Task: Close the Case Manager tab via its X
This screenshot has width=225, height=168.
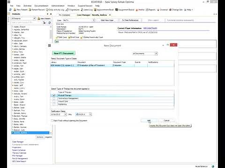Action: (x=110, y=15)
